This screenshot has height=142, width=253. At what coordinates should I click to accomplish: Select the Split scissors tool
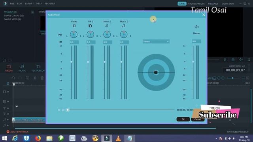(x=35, y=78)
